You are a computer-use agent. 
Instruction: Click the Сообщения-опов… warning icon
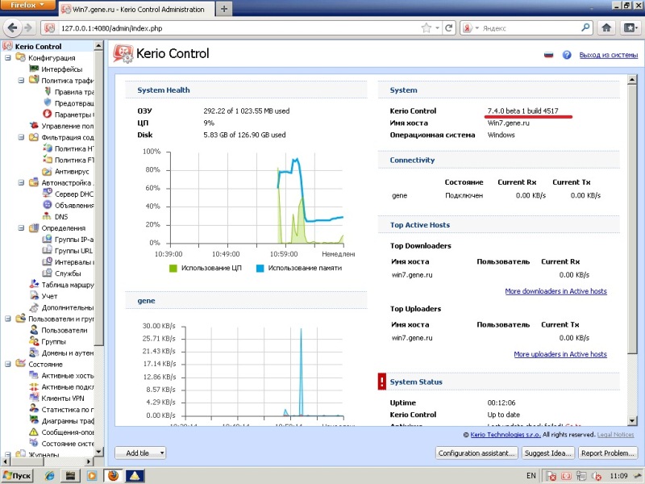coord(34,432)
